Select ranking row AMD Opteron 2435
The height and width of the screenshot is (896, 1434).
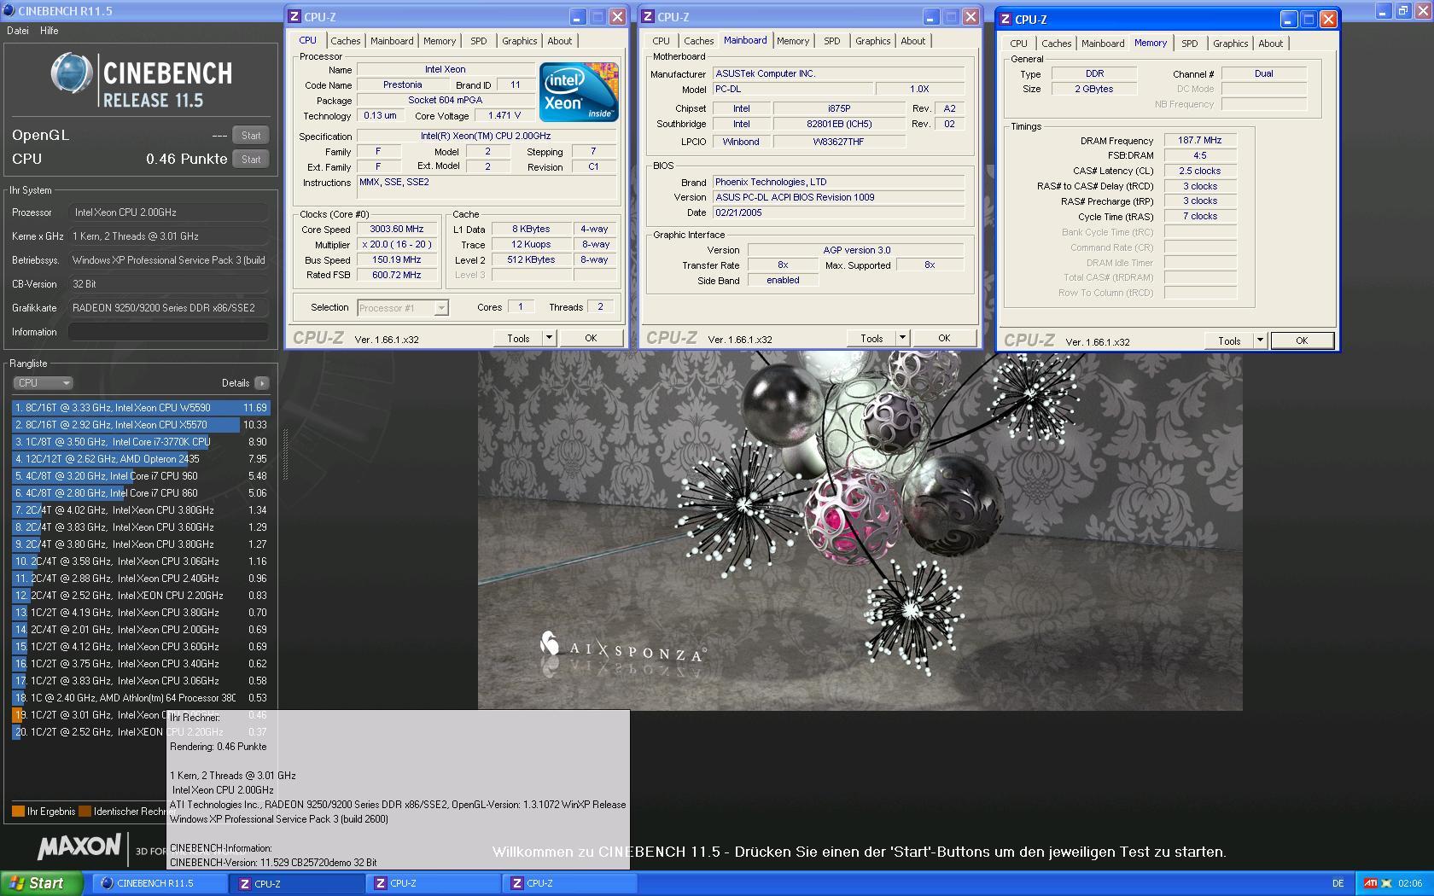pos(141,459)
